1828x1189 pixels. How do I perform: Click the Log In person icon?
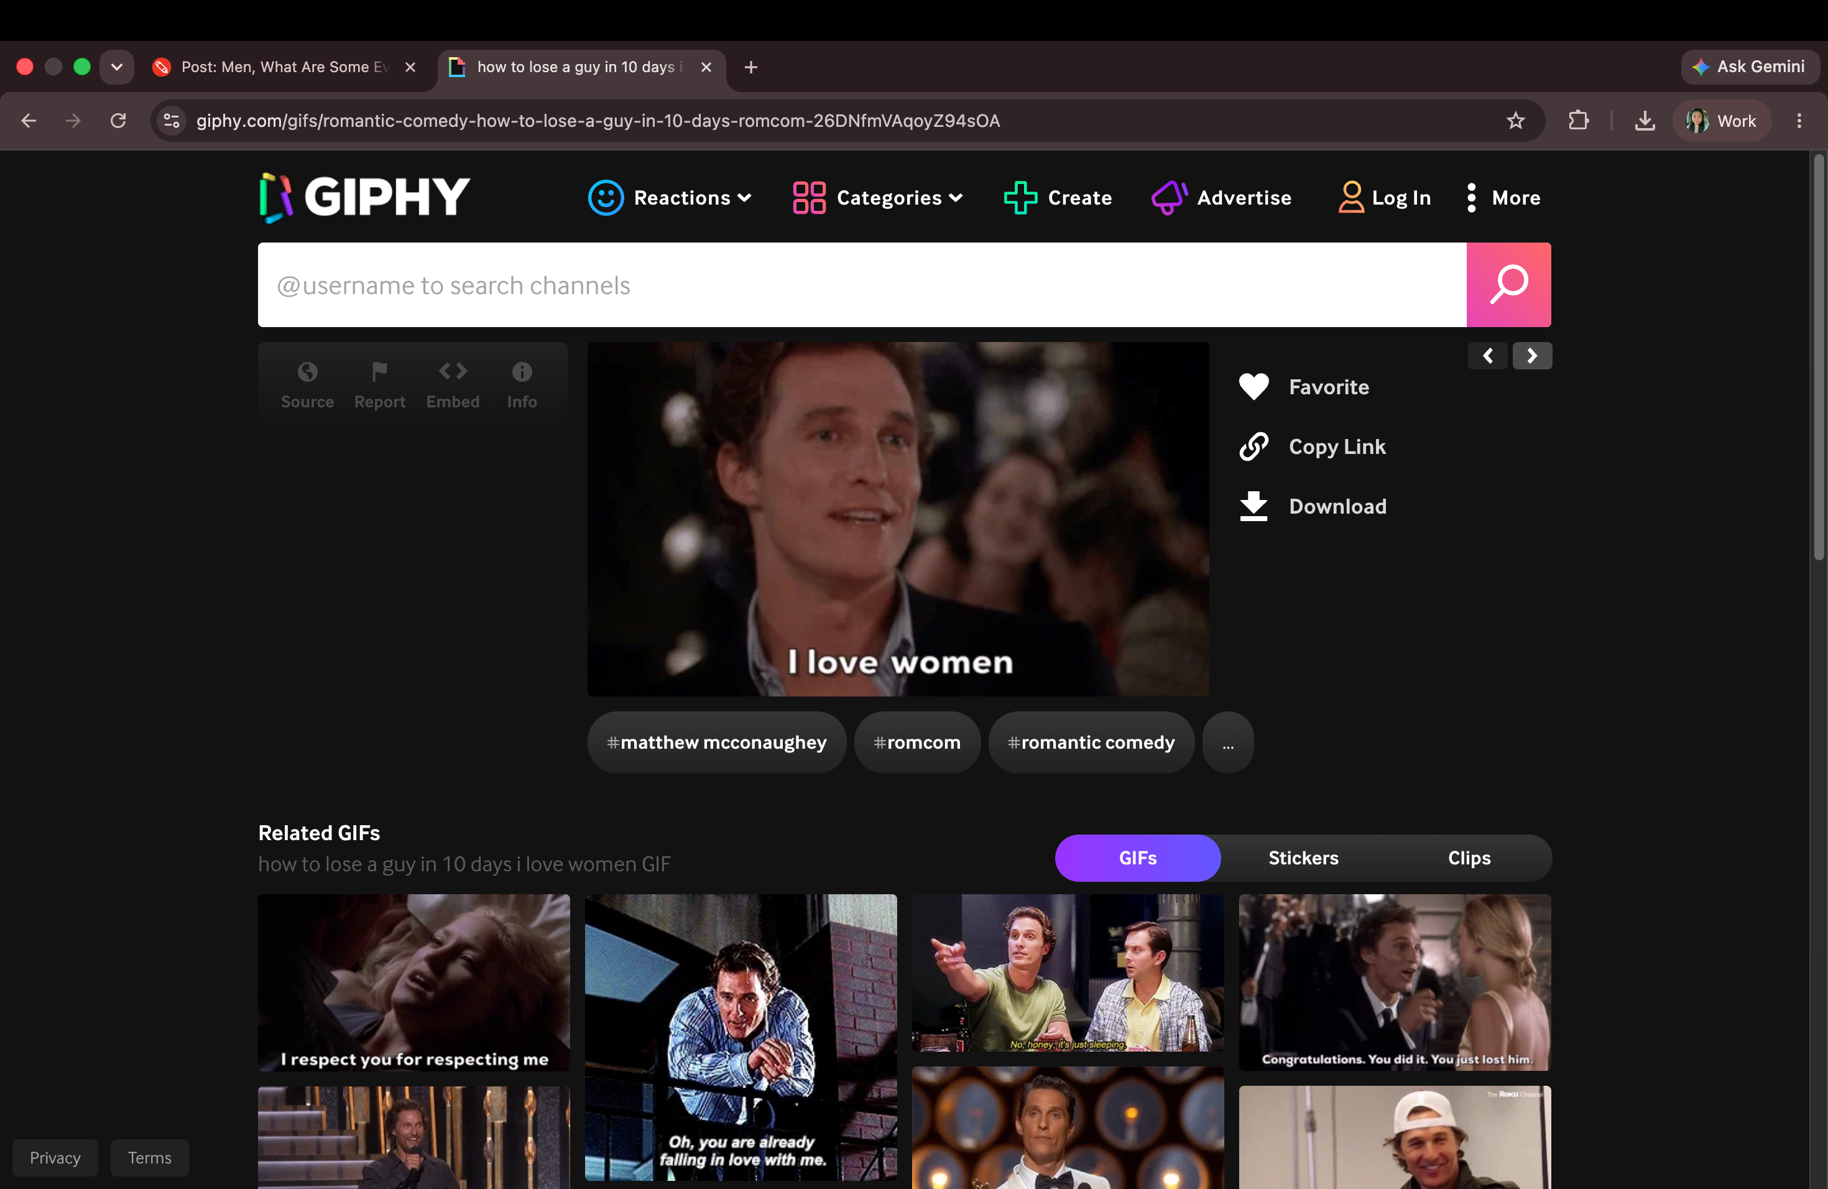[x=1350, y=197]
